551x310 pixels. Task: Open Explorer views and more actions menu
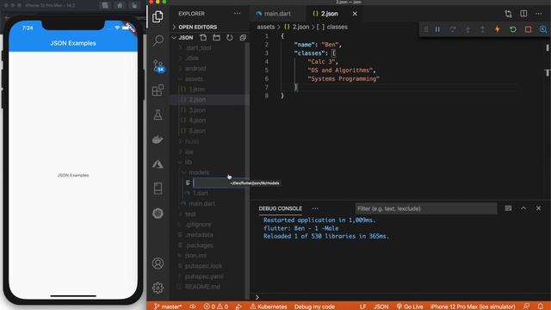(x=238, y=14)
